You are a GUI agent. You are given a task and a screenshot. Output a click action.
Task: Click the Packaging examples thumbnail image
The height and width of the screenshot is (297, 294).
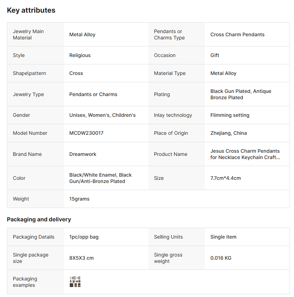click(x=75, y=282)
